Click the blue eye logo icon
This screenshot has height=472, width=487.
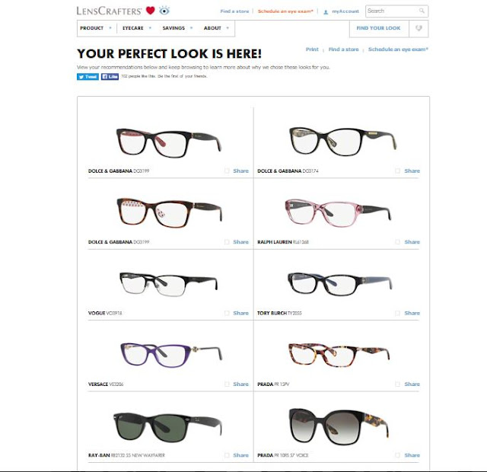pyautogui.click(x=164, y=11)
